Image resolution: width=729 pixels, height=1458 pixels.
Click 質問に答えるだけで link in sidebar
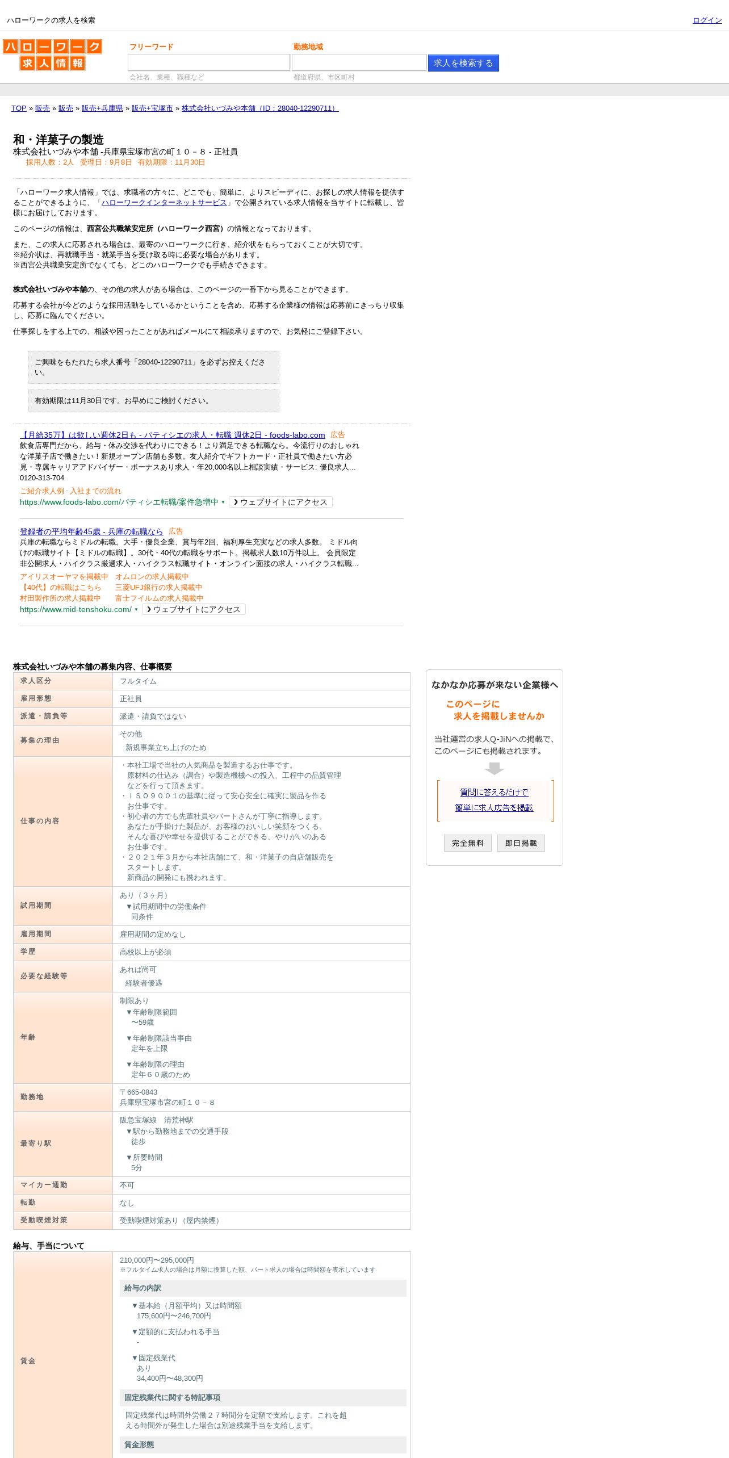[494, 793]
